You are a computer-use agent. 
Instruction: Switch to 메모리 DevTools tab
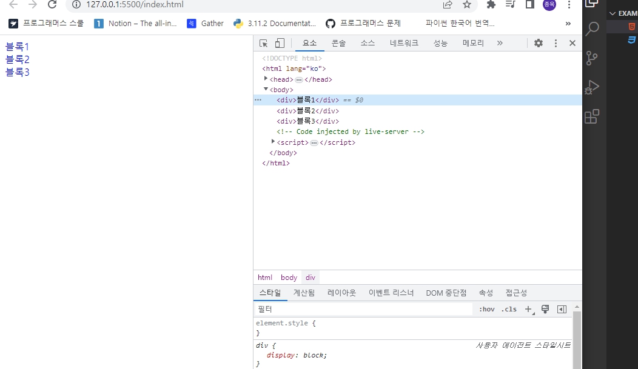(x=473, y=43)
